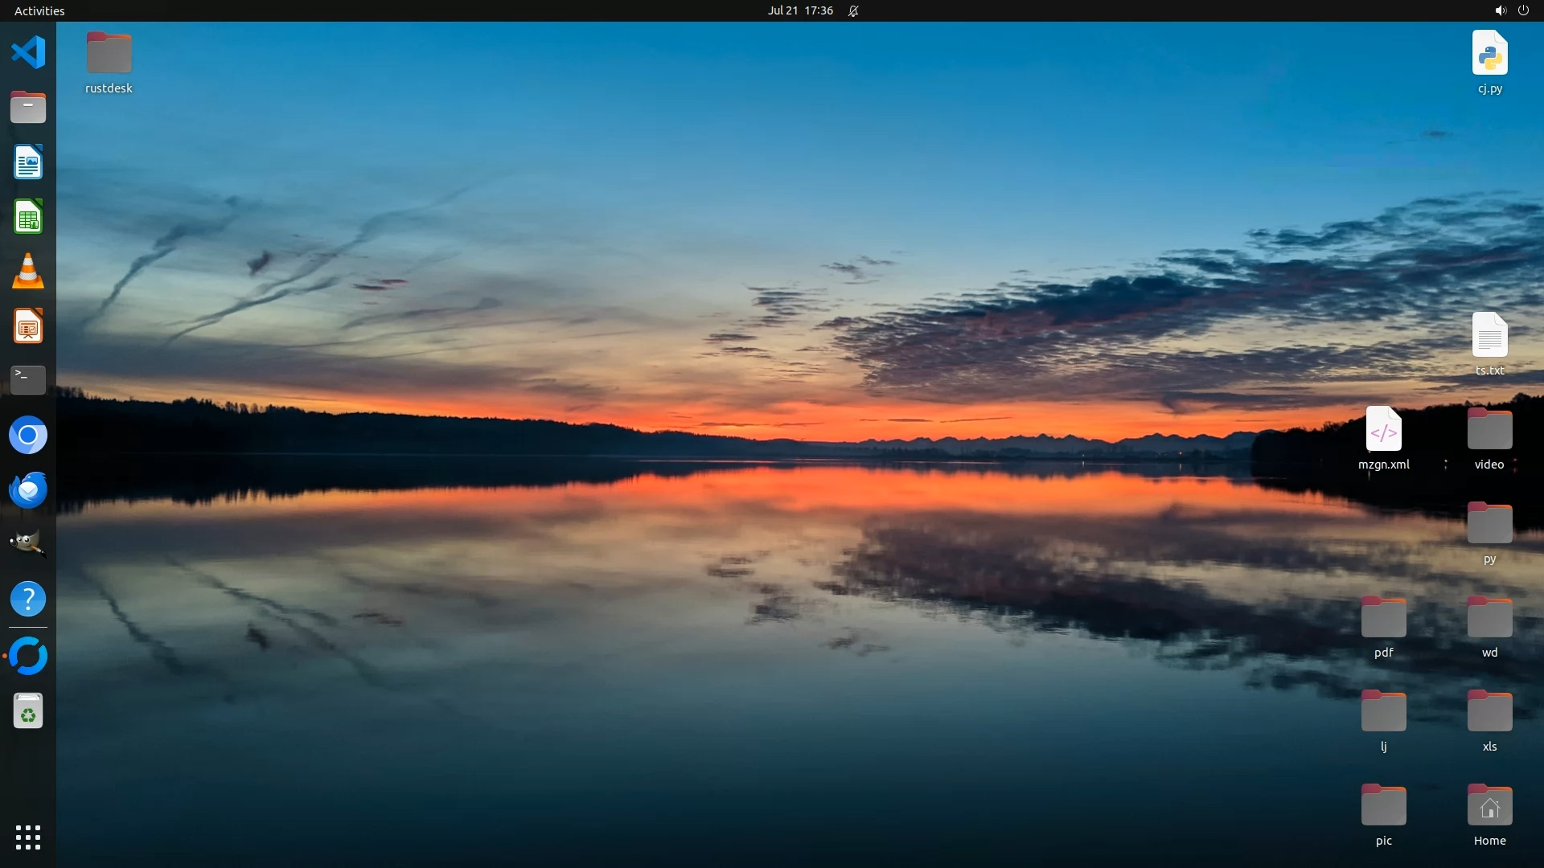This screenshot has height=868, width=1544.
Task: Launch Chromium browser from dock
Action: 28,436
